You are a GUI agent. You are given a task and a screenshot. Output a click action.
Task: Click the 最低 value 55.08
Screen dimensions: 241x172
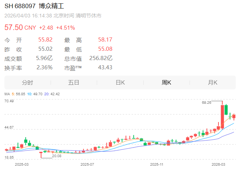pos(105,49)
